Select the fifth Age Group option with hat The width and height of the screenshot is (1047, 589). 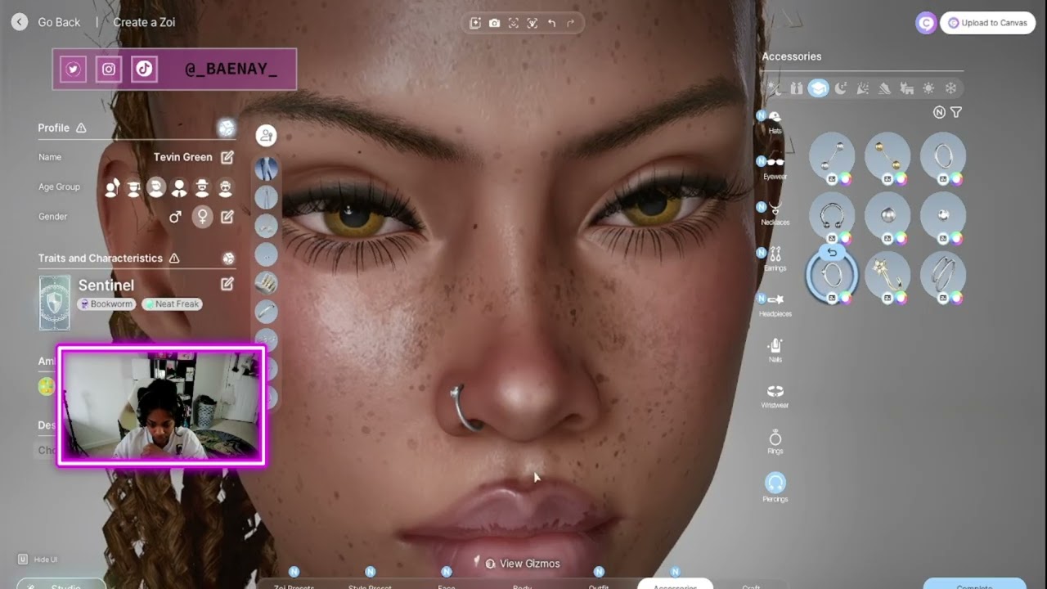pos(201,187)
